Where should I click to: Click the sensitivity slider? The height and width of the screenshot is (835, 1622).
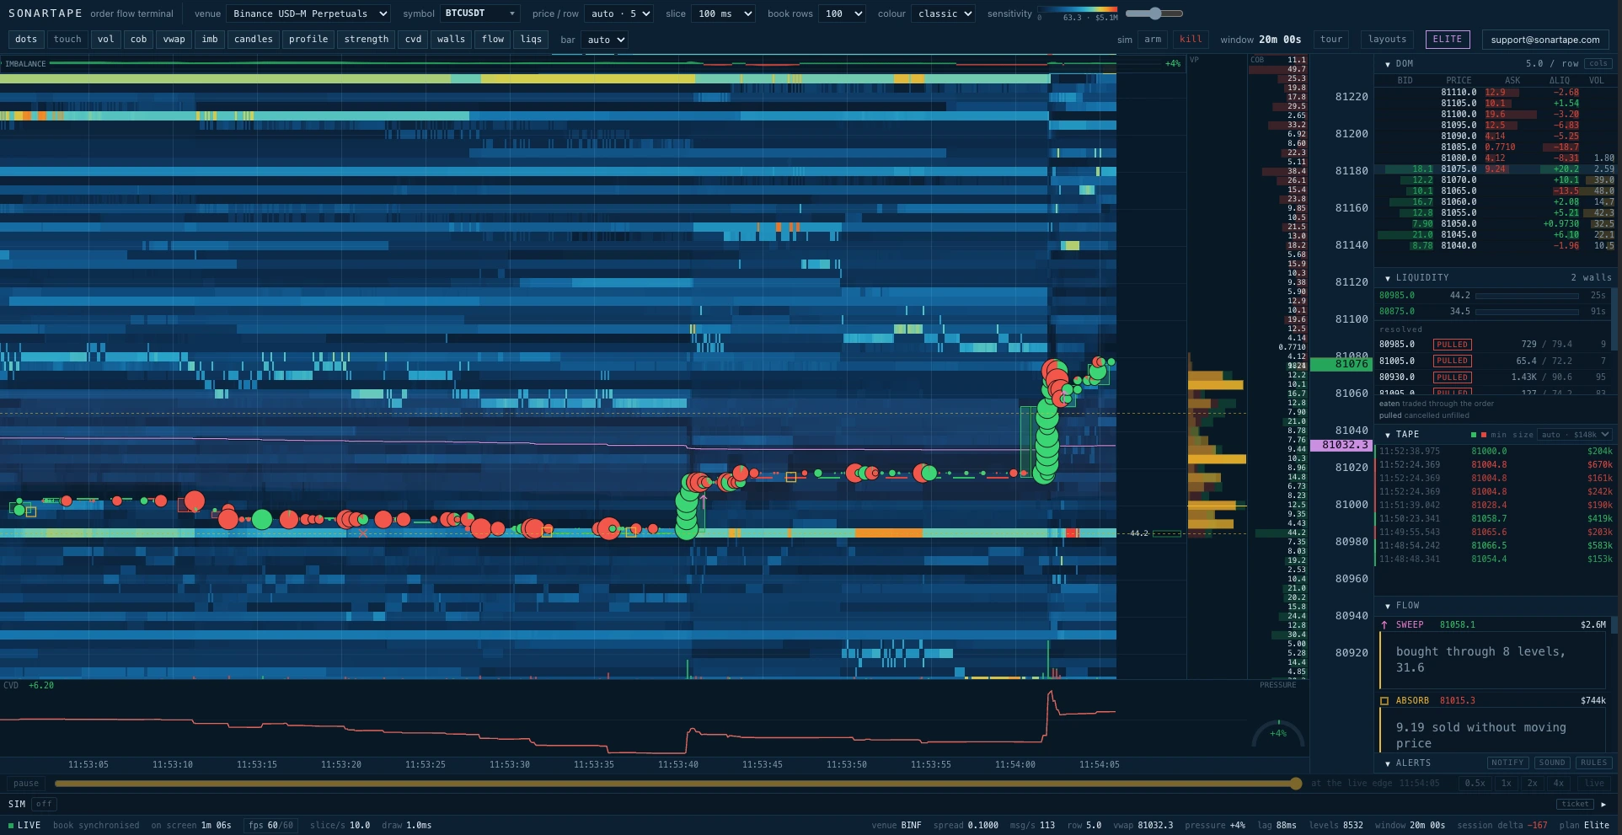[1154, 13]
